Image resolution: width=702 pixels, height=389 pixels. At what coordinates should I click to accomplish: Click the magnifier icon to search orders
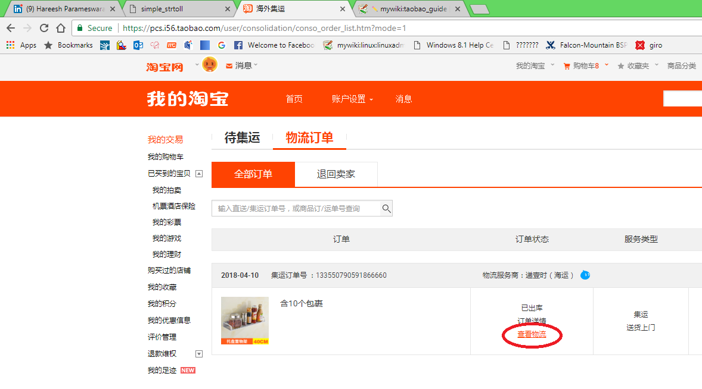click(385, 208)
